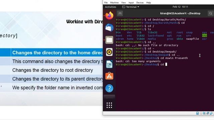The height and width of the screenshot is (120, 214).
Task: Open the VirtualBox File menu
Action: tap(106, 3)
